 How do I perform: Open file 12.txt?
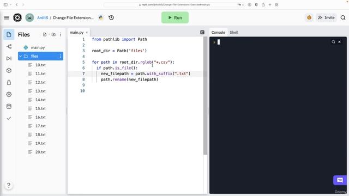pos(40,82)
